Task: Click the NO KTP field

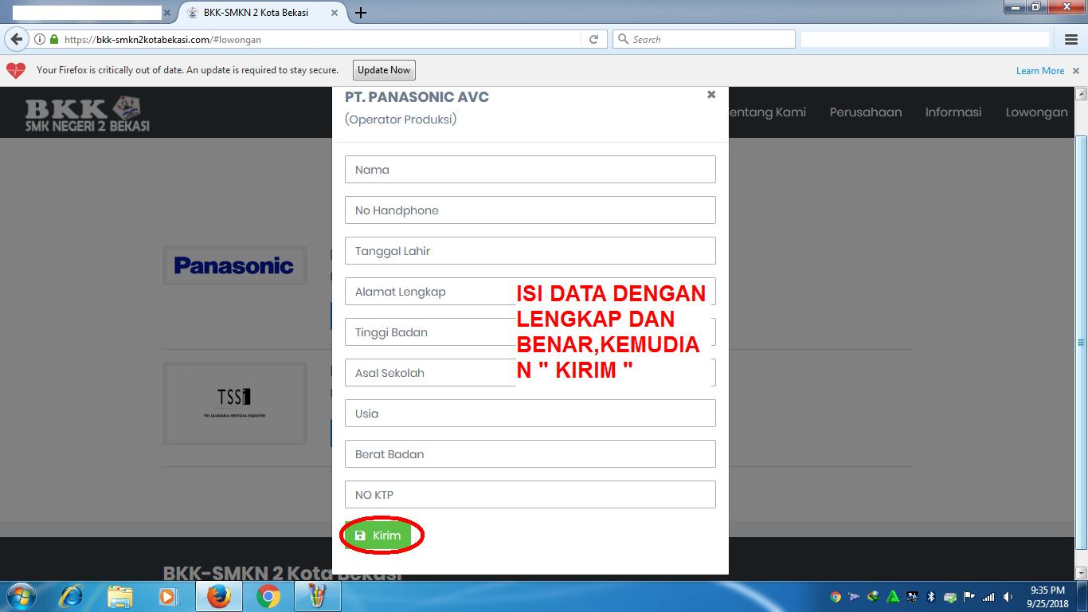Action: (x=530, y=494)
